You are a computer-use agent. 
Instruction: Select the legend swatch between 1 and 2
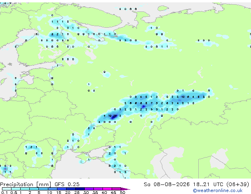25,189
